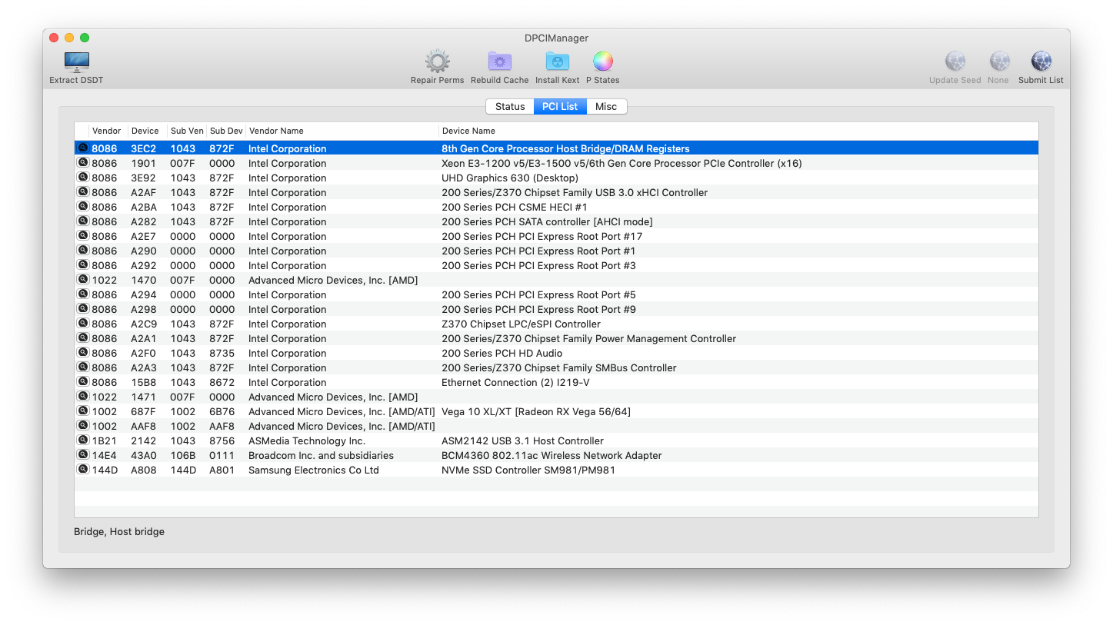The image size is (1113, 625).
Task: Open P States color wheel icon
Action: tap(602, 62)
